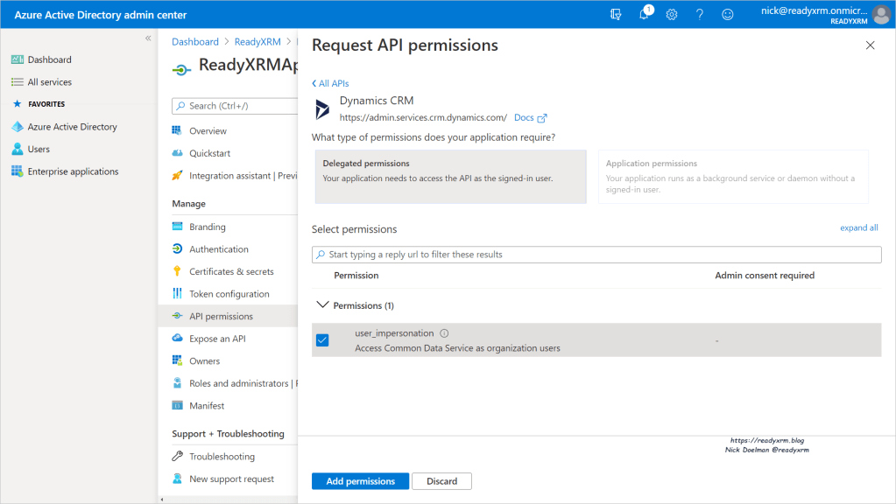Collapse the Permissions (1) group
The image size is (896, 504).
click(x=321, y=305)
